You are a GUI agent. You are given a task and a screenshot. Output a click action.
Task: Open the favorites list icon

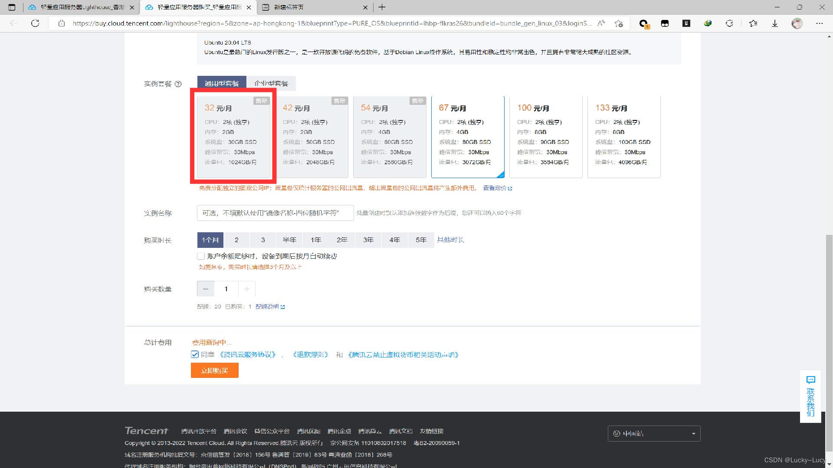click(753, 23)
